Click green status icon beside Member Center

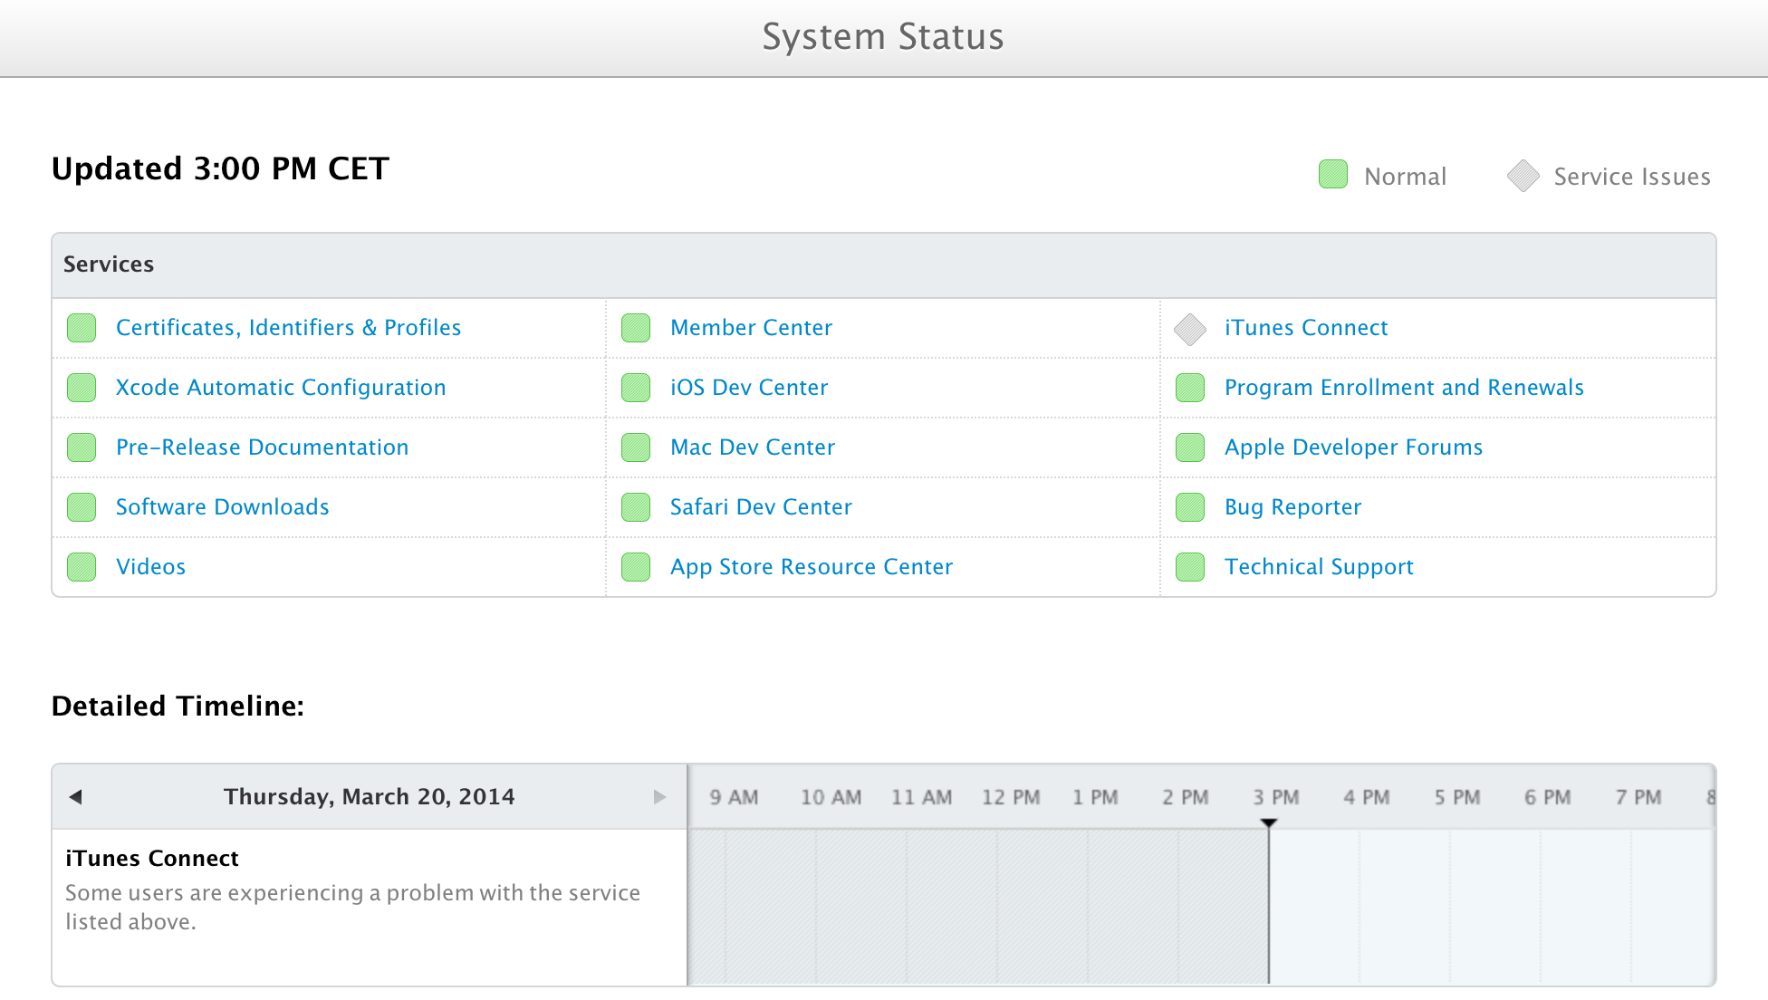point(636,328)
